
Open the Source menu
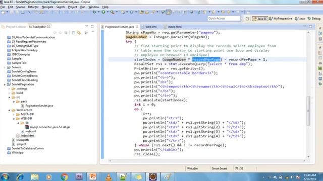[x=20, y=7]
